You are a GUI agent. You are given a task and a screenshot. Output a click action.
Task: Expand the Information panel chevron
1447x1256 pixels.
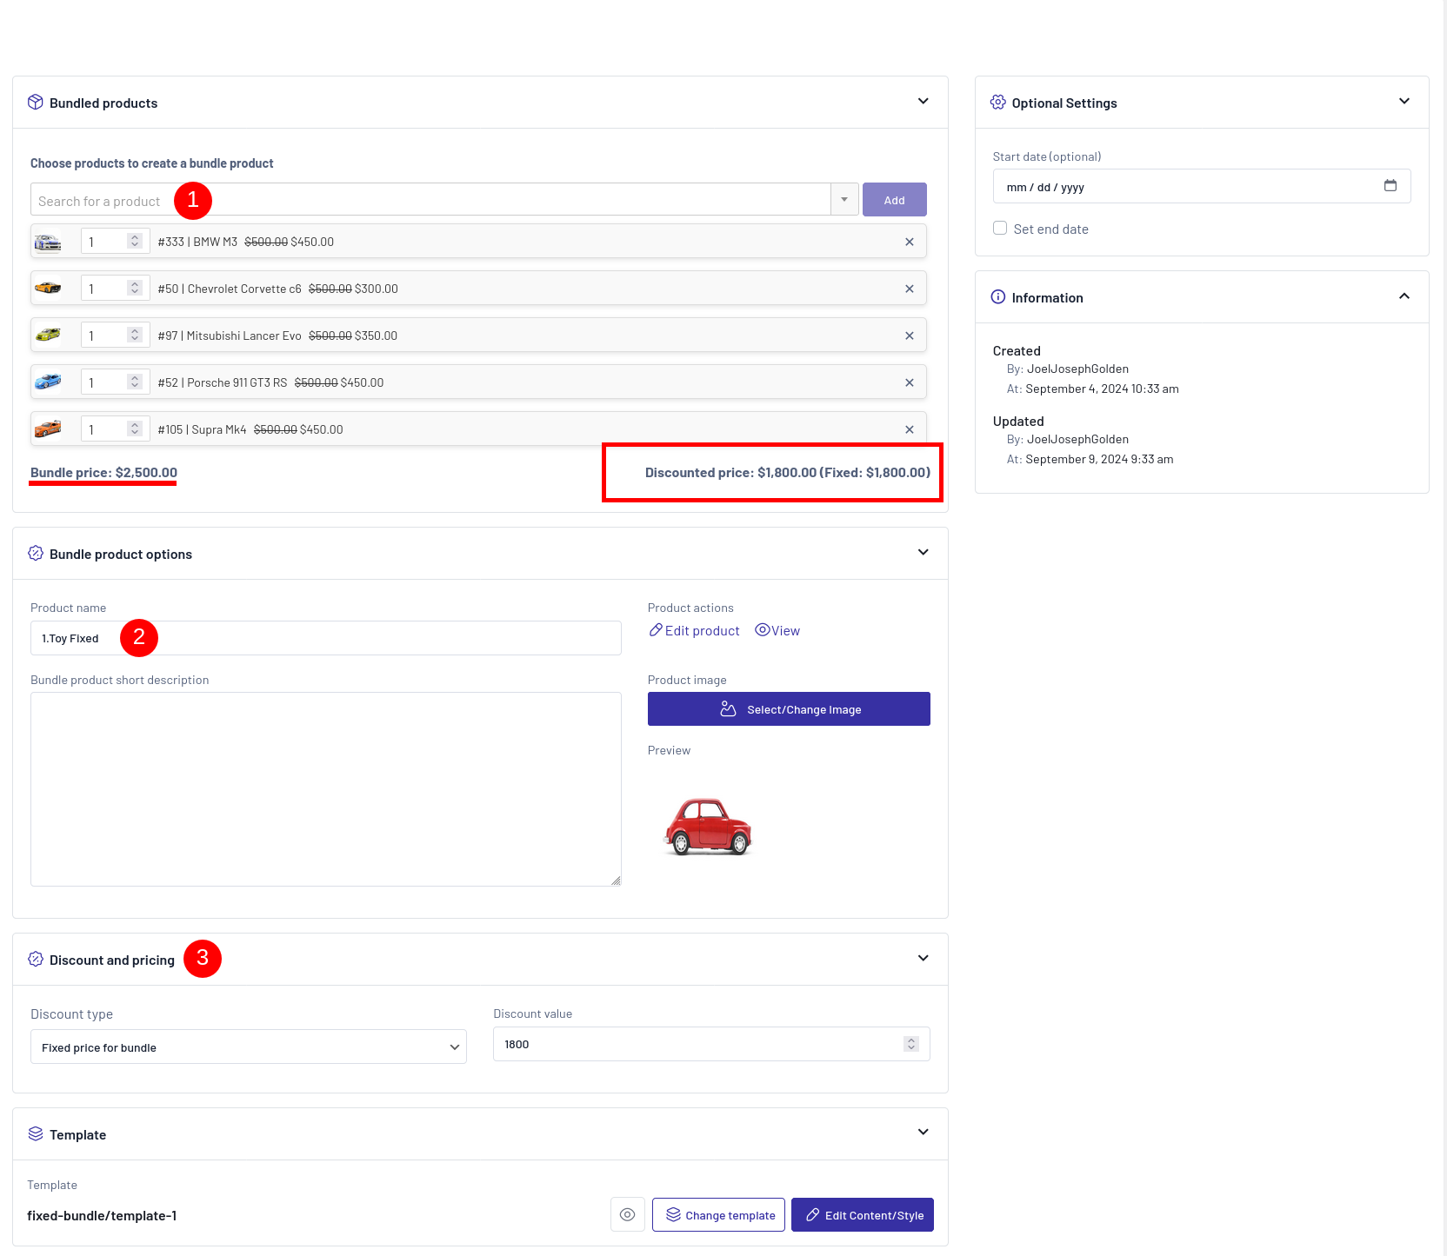point(1404,296)
